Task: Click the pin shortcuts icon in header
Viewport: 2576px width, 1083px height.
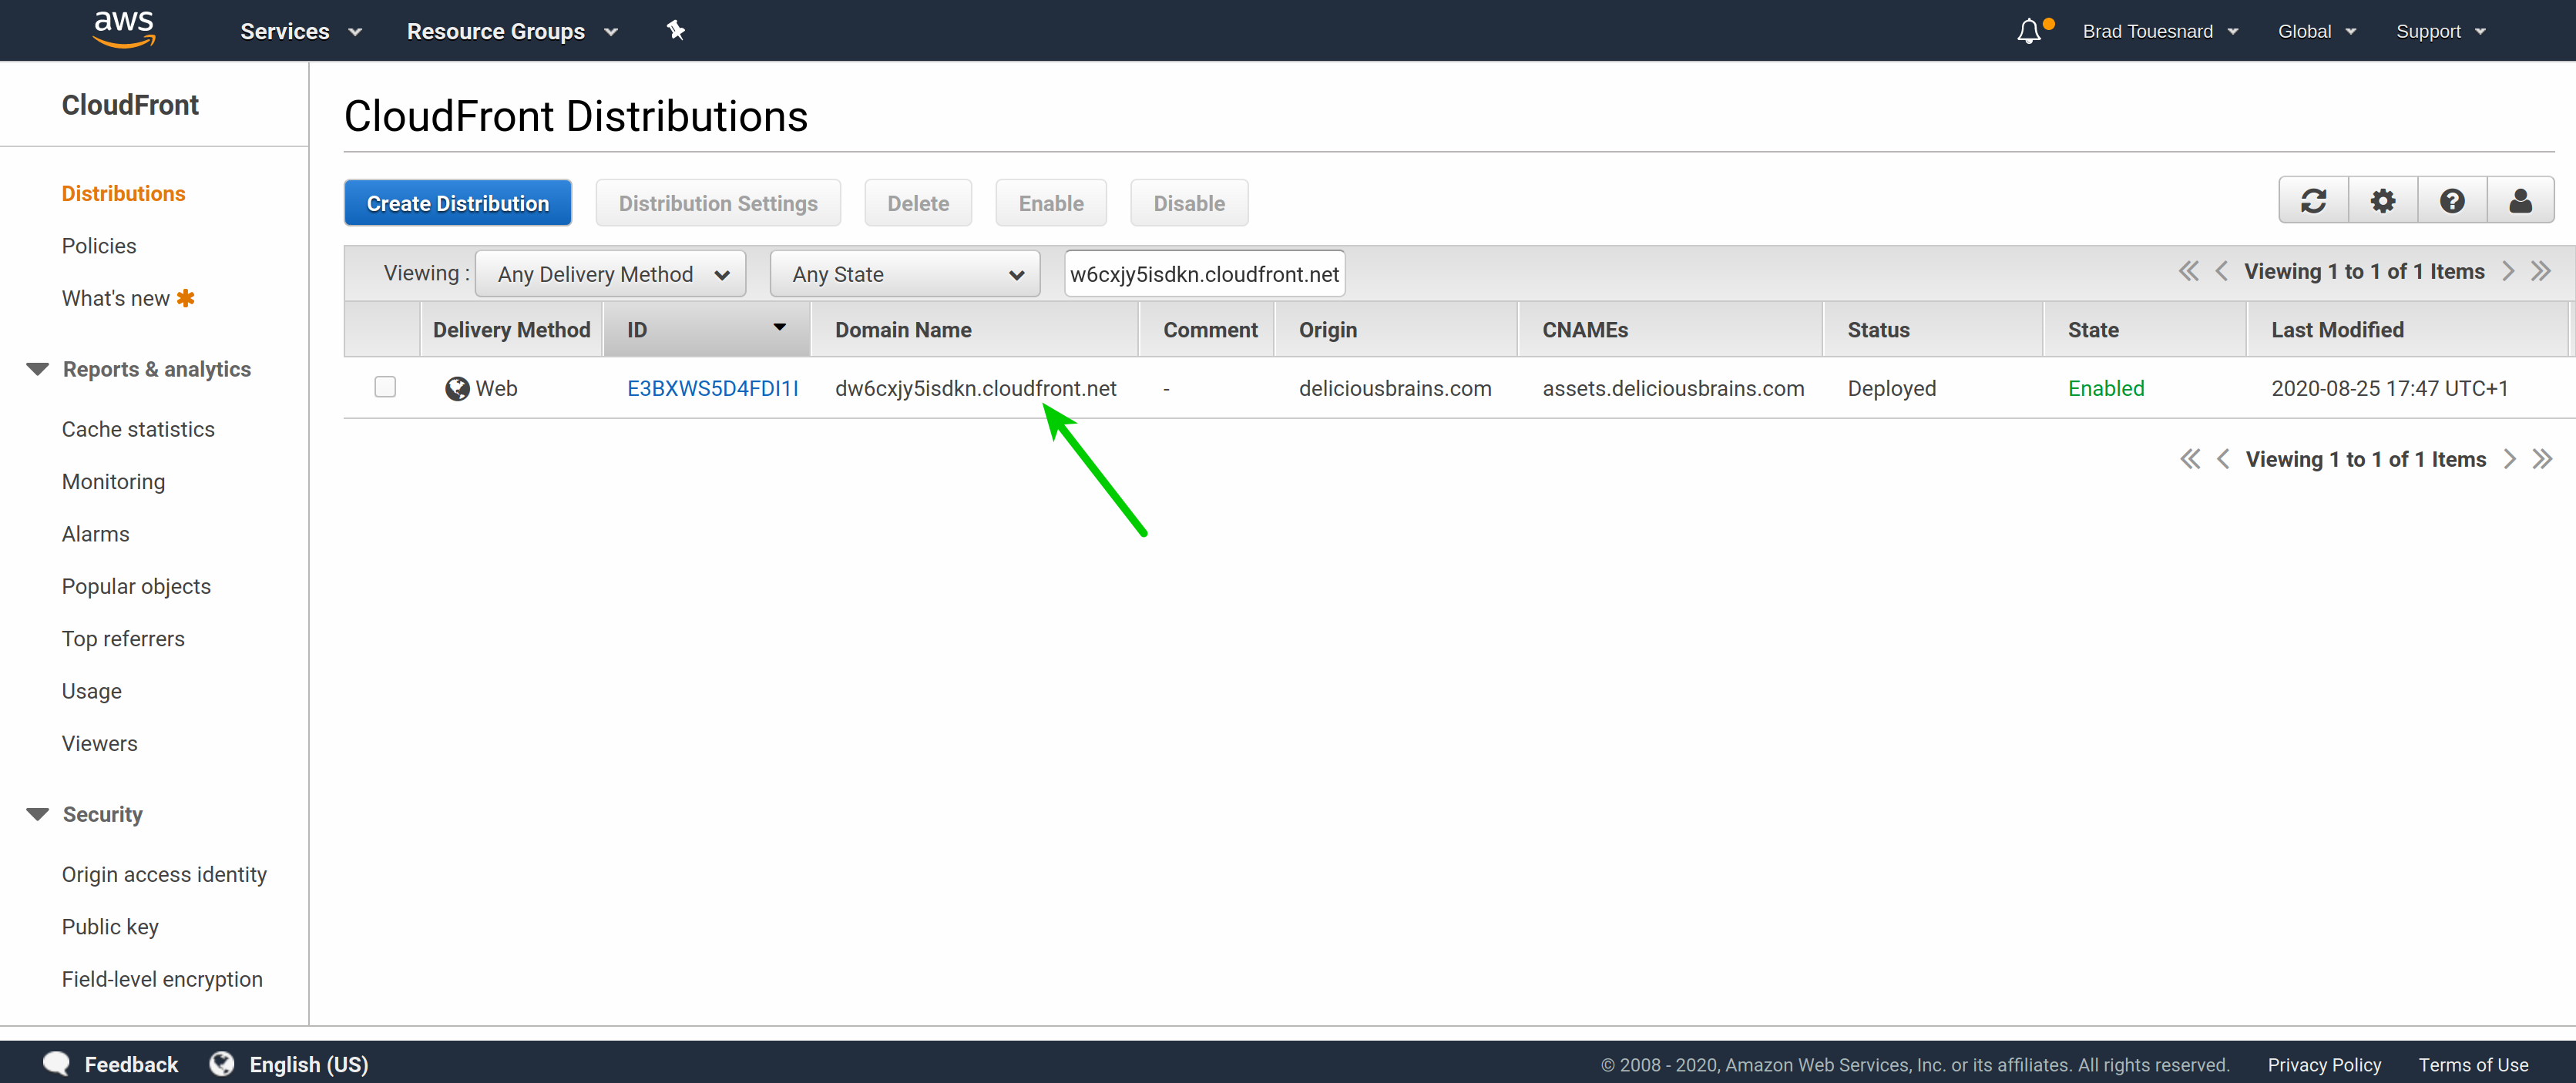Action: pyautogui.click(x=676, y=30)
